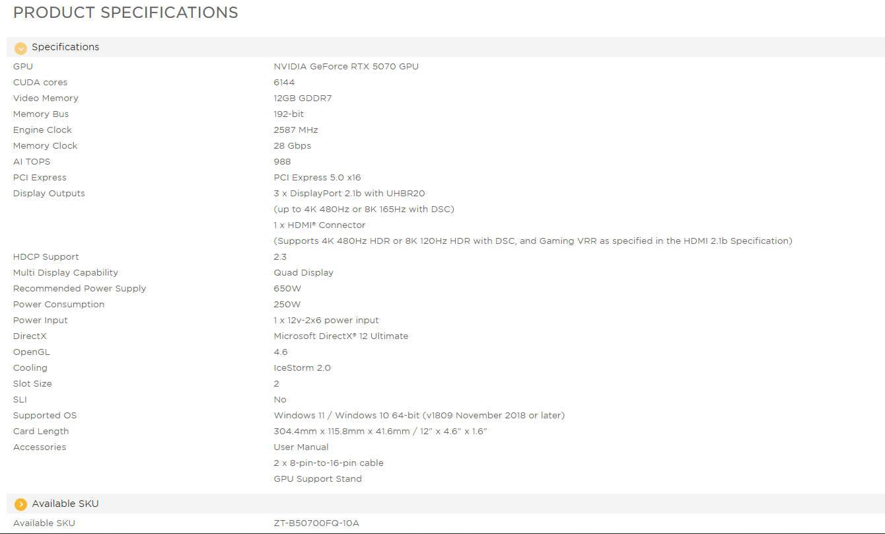885x534 pixels.
Task: Click the 3 x DisplayPort 2.1b line
Action: [349, 193]
